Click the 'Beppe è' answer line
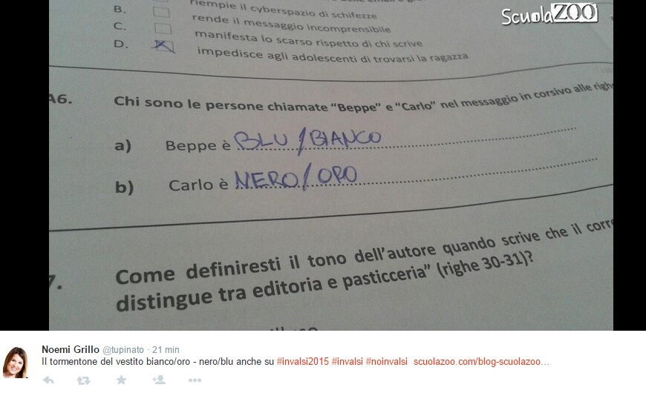Viewport: 646px width, 393px height. 406,140
